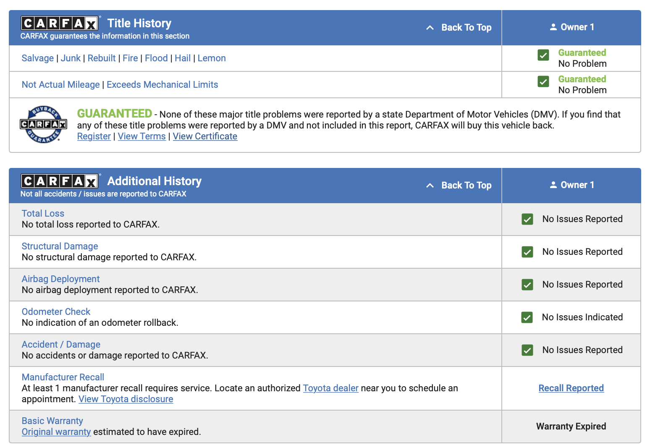Click the Title History section heading
Image resolution: width=650 pixels, height=445 pixels.
pyautogui.click(x=139, y=23)
